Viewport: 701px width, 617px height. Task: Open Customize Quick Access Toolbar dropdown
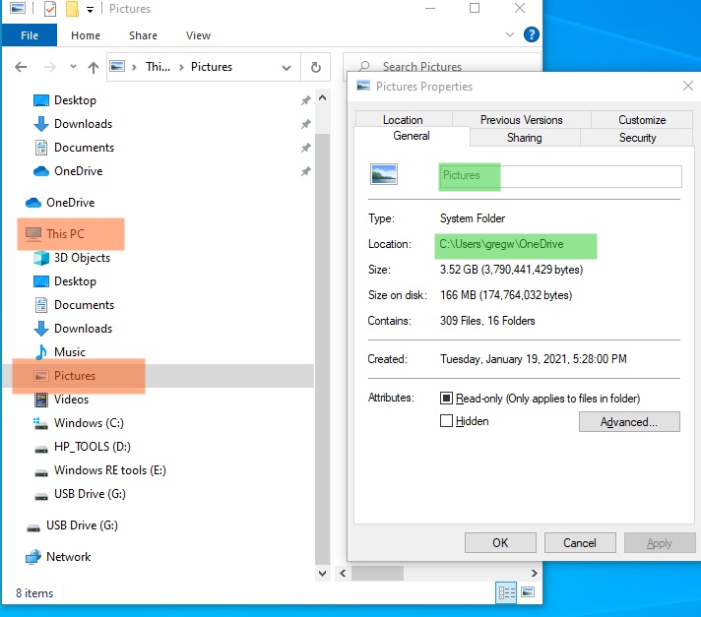point(90,10)
